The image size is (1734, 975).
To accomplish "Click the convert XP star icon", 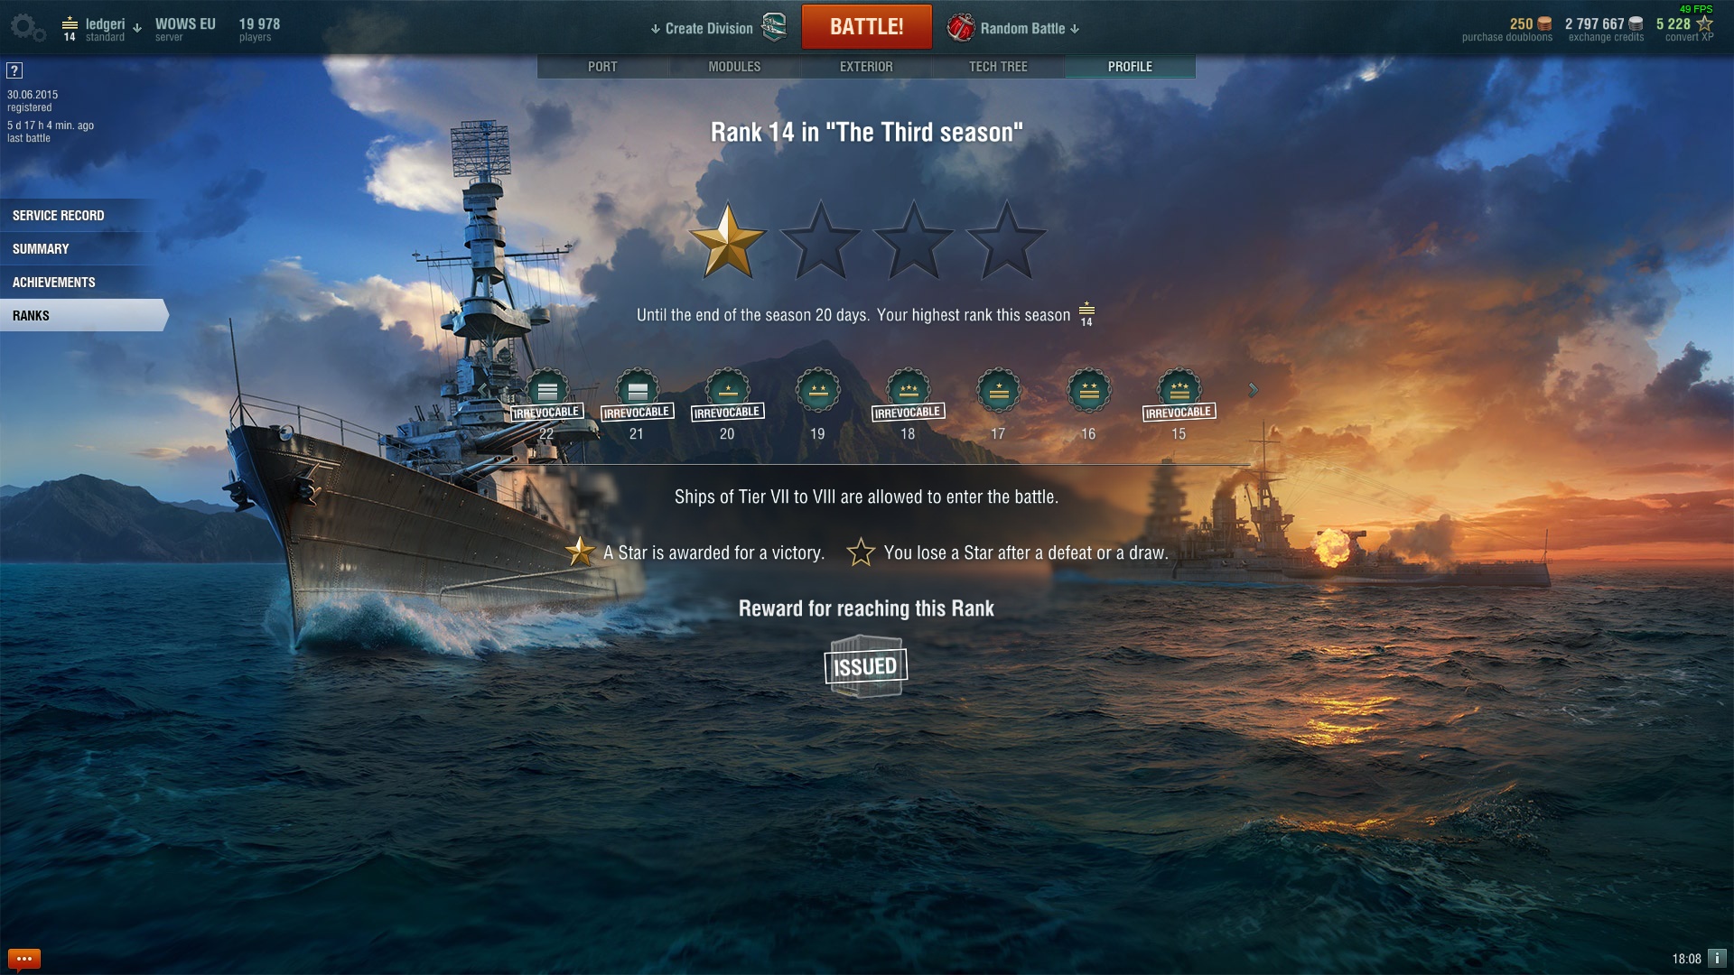I will pos(1705,23).
